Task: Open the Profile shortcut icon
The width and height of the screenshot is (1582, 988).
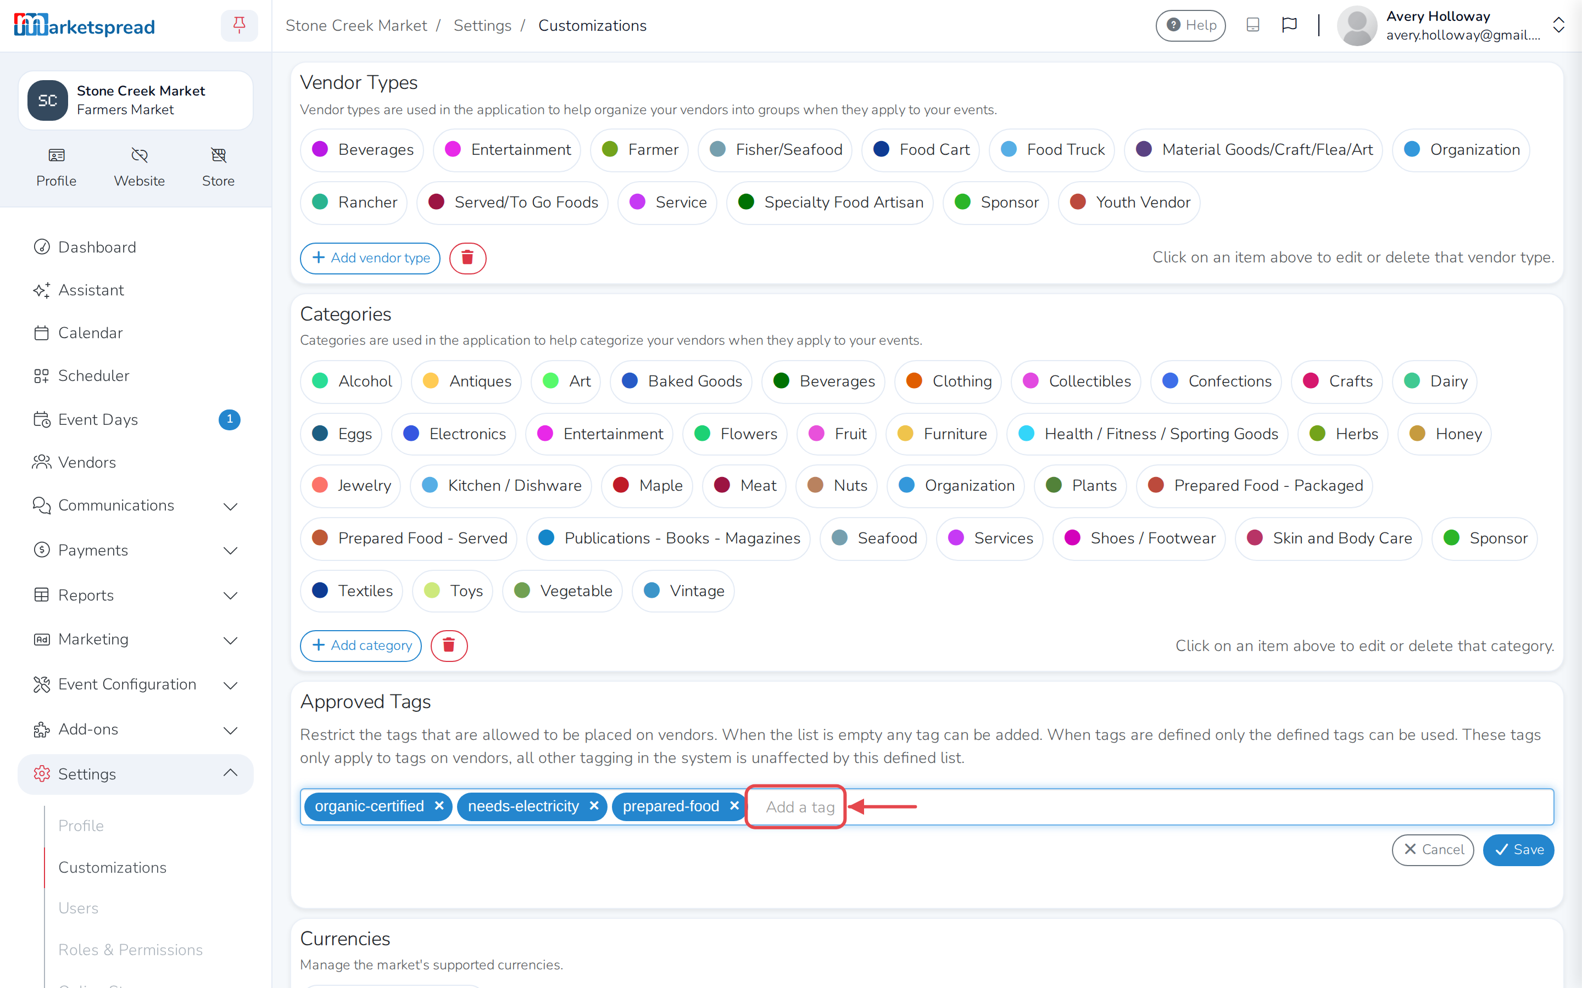Action: [56, 167]
